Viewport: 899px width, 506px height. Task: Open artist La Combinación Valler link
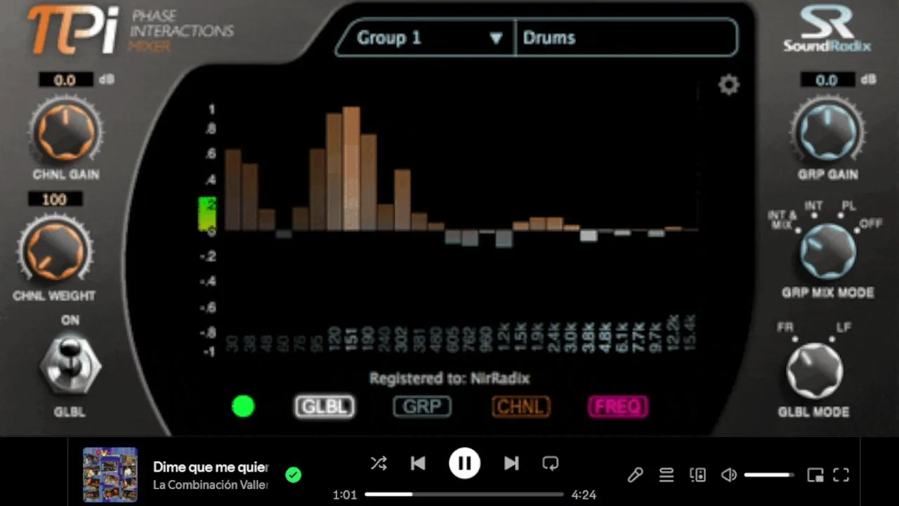211,485
